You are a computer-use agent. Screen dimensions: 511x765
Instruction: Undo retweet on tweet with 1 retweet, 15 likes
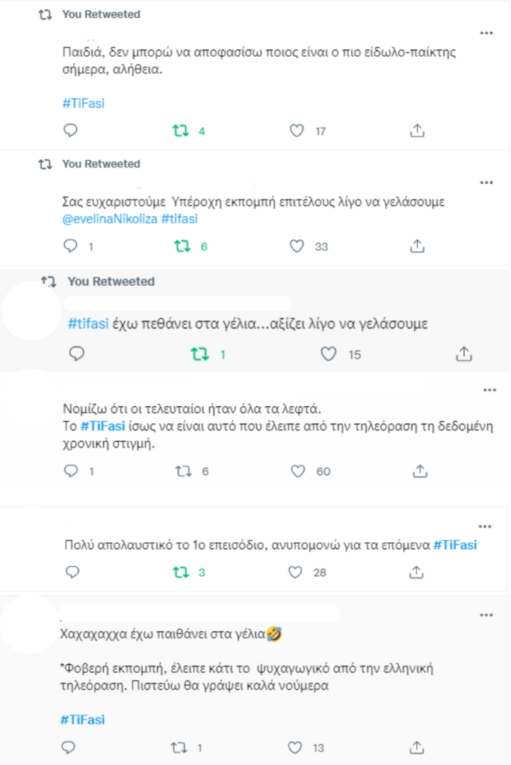[199, 354]
